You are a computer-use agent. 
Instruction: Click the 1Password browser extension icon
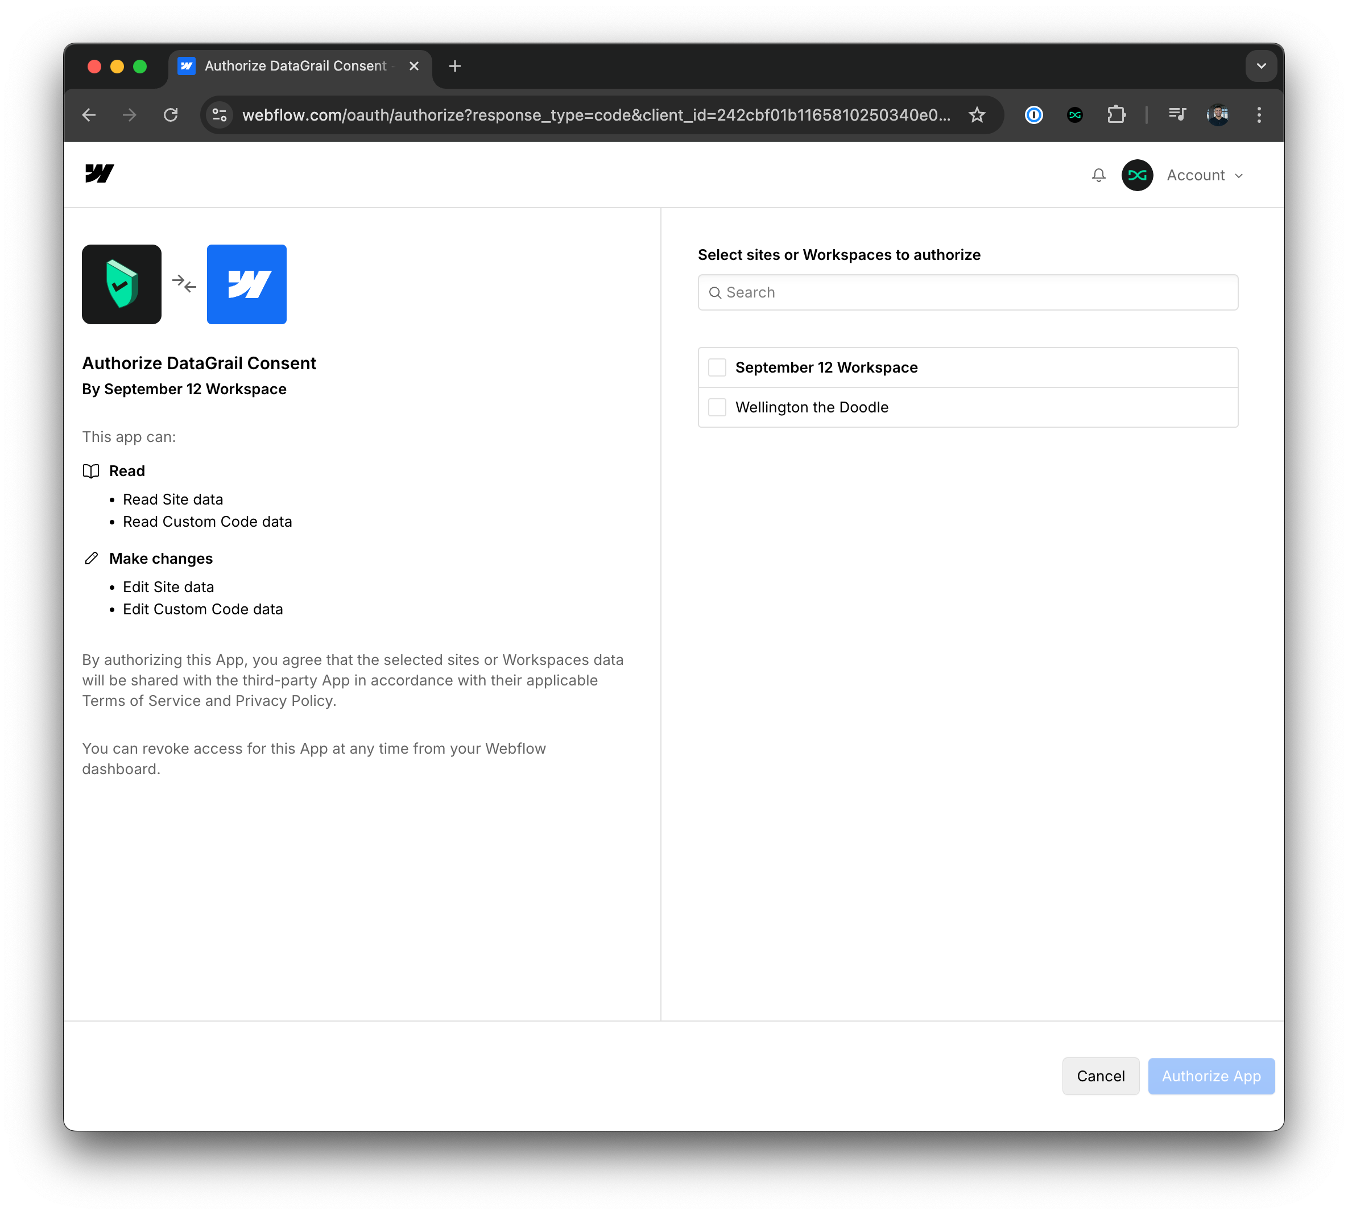[1034, 114]
